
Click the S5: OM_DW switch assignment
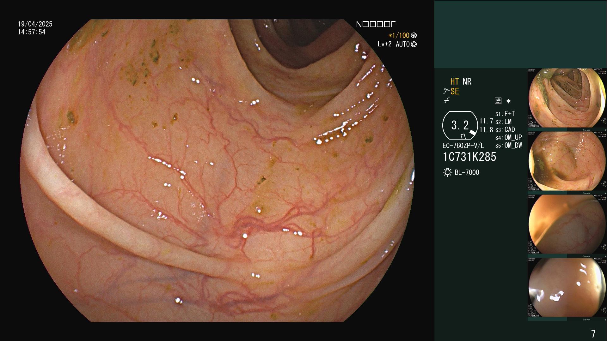(x=508, y=146)
